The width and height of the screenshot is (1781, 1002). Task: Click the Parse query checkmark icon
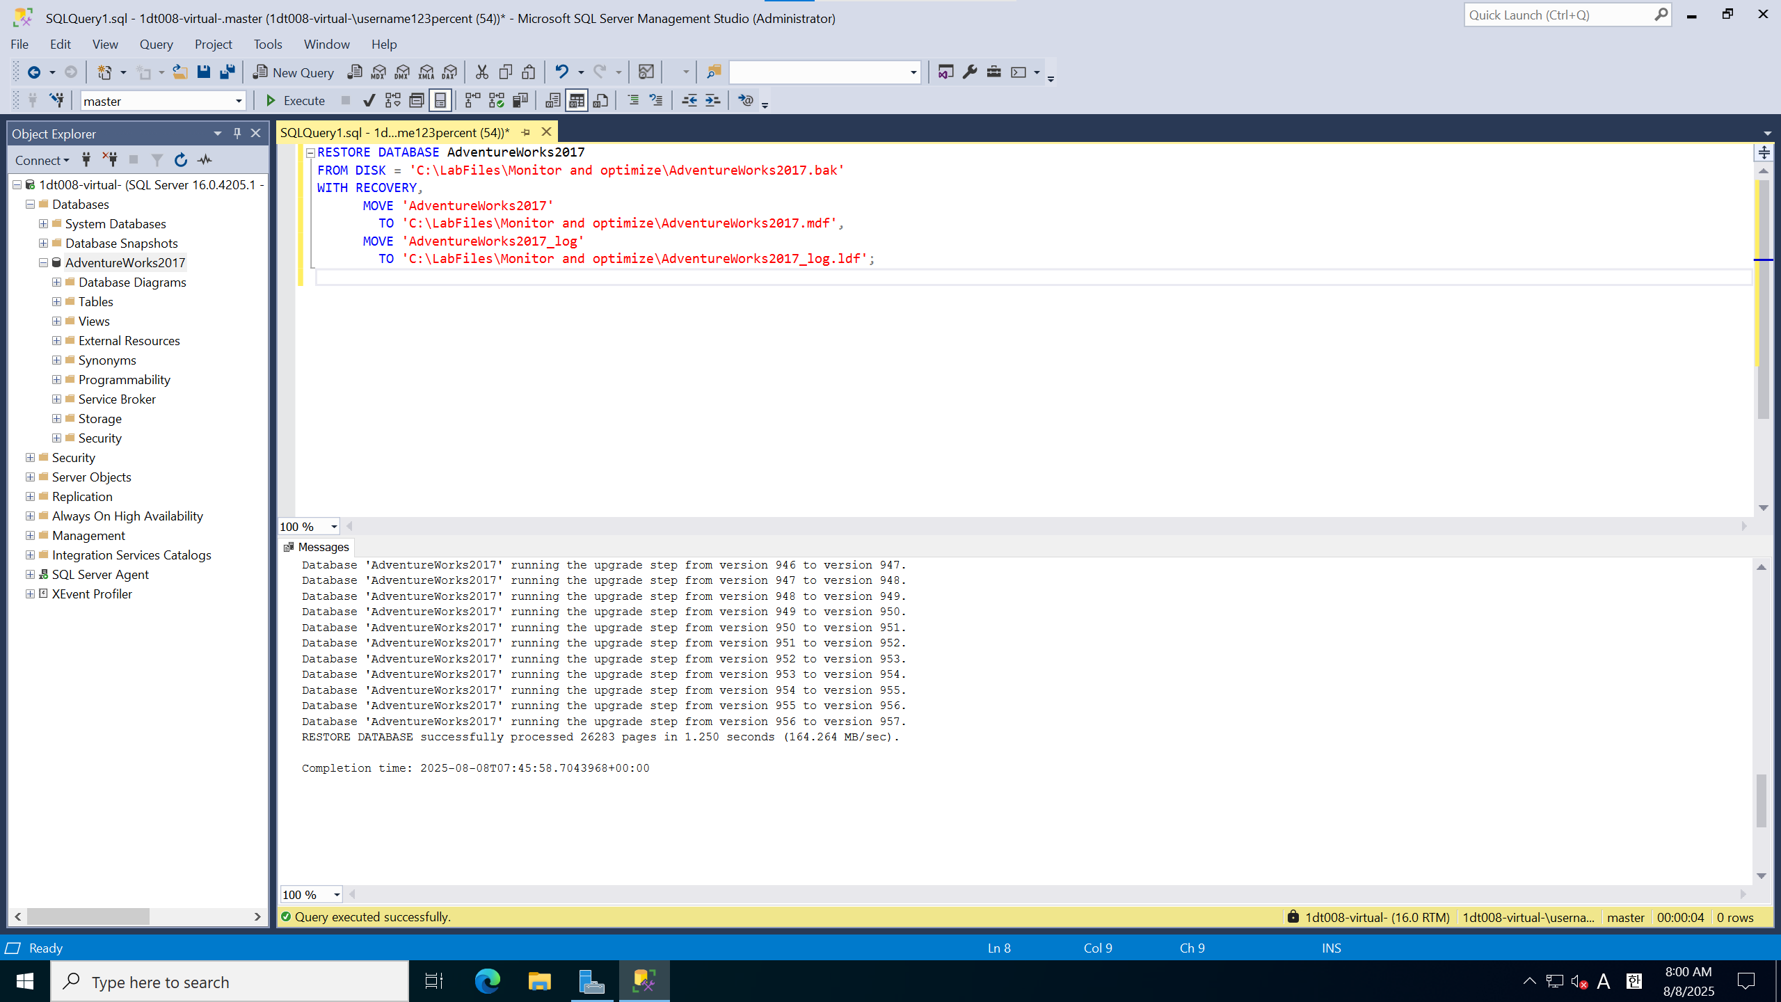[369, 101]
